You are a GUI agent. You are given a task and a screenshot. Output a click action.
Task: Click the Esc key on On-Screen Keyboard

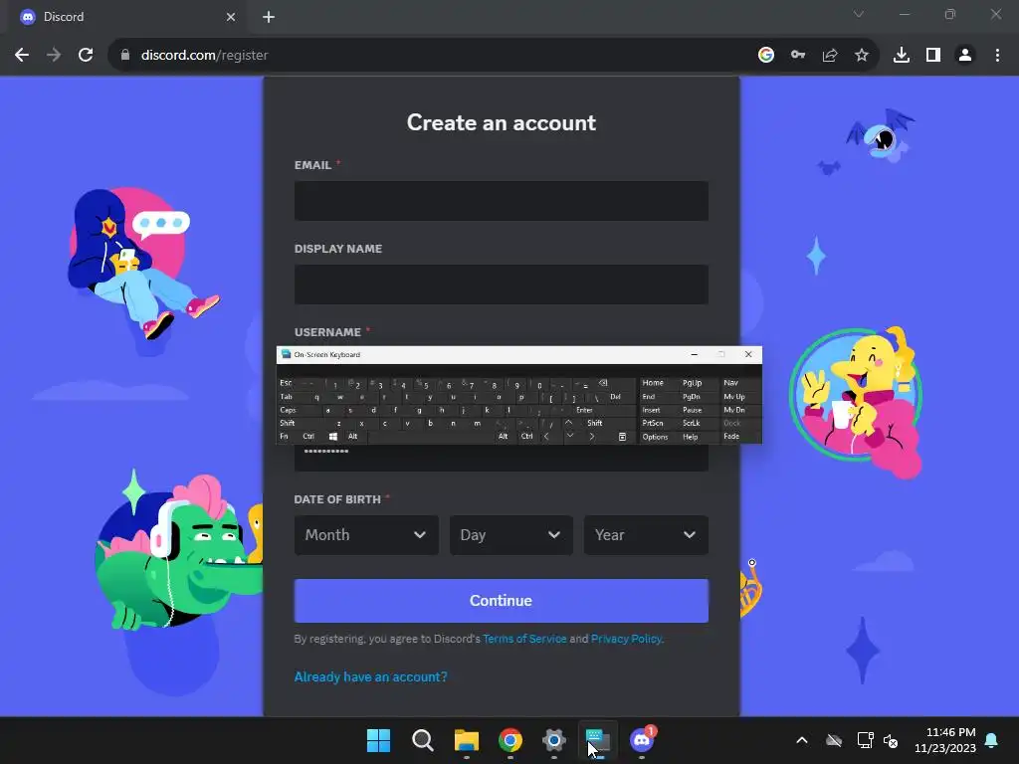[x=286, y=383]
